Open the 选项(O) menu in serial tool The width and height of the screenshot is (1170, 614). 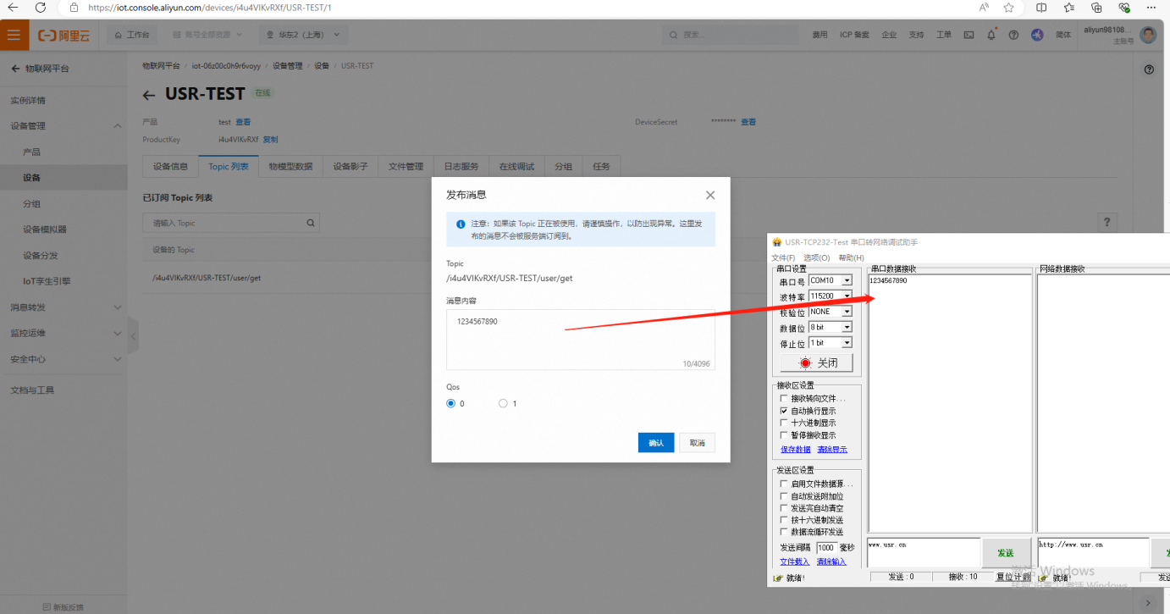point(816,257)
